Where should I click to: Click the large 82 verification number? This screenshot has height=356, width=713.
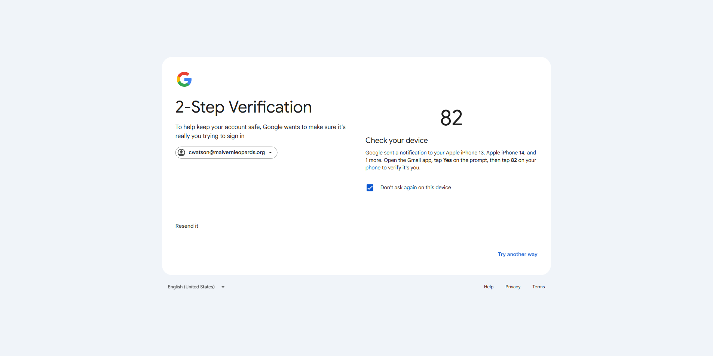452,118
